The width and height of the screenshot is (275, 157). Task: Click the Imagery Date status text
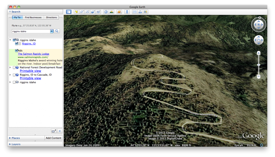coord(82,145)
